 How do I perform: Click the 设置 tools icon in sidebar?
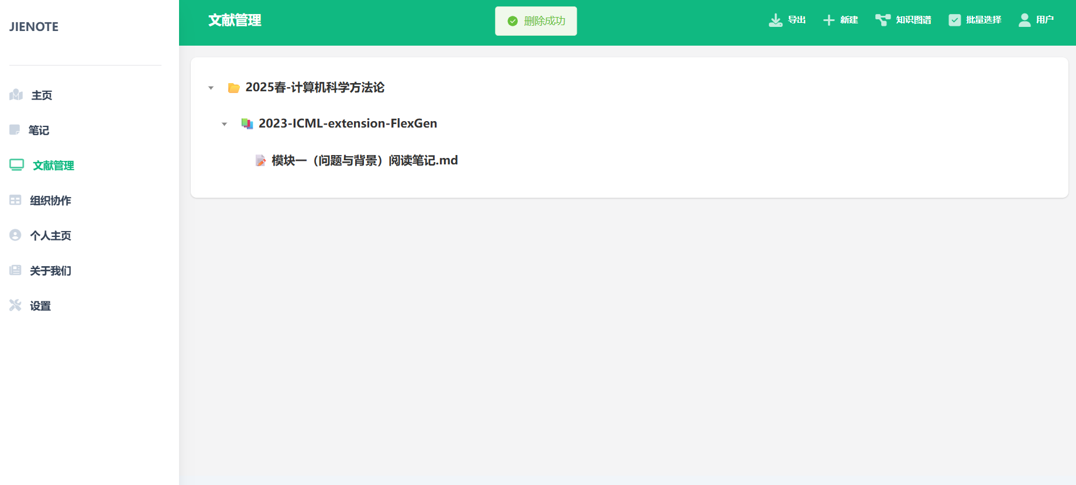15,305
